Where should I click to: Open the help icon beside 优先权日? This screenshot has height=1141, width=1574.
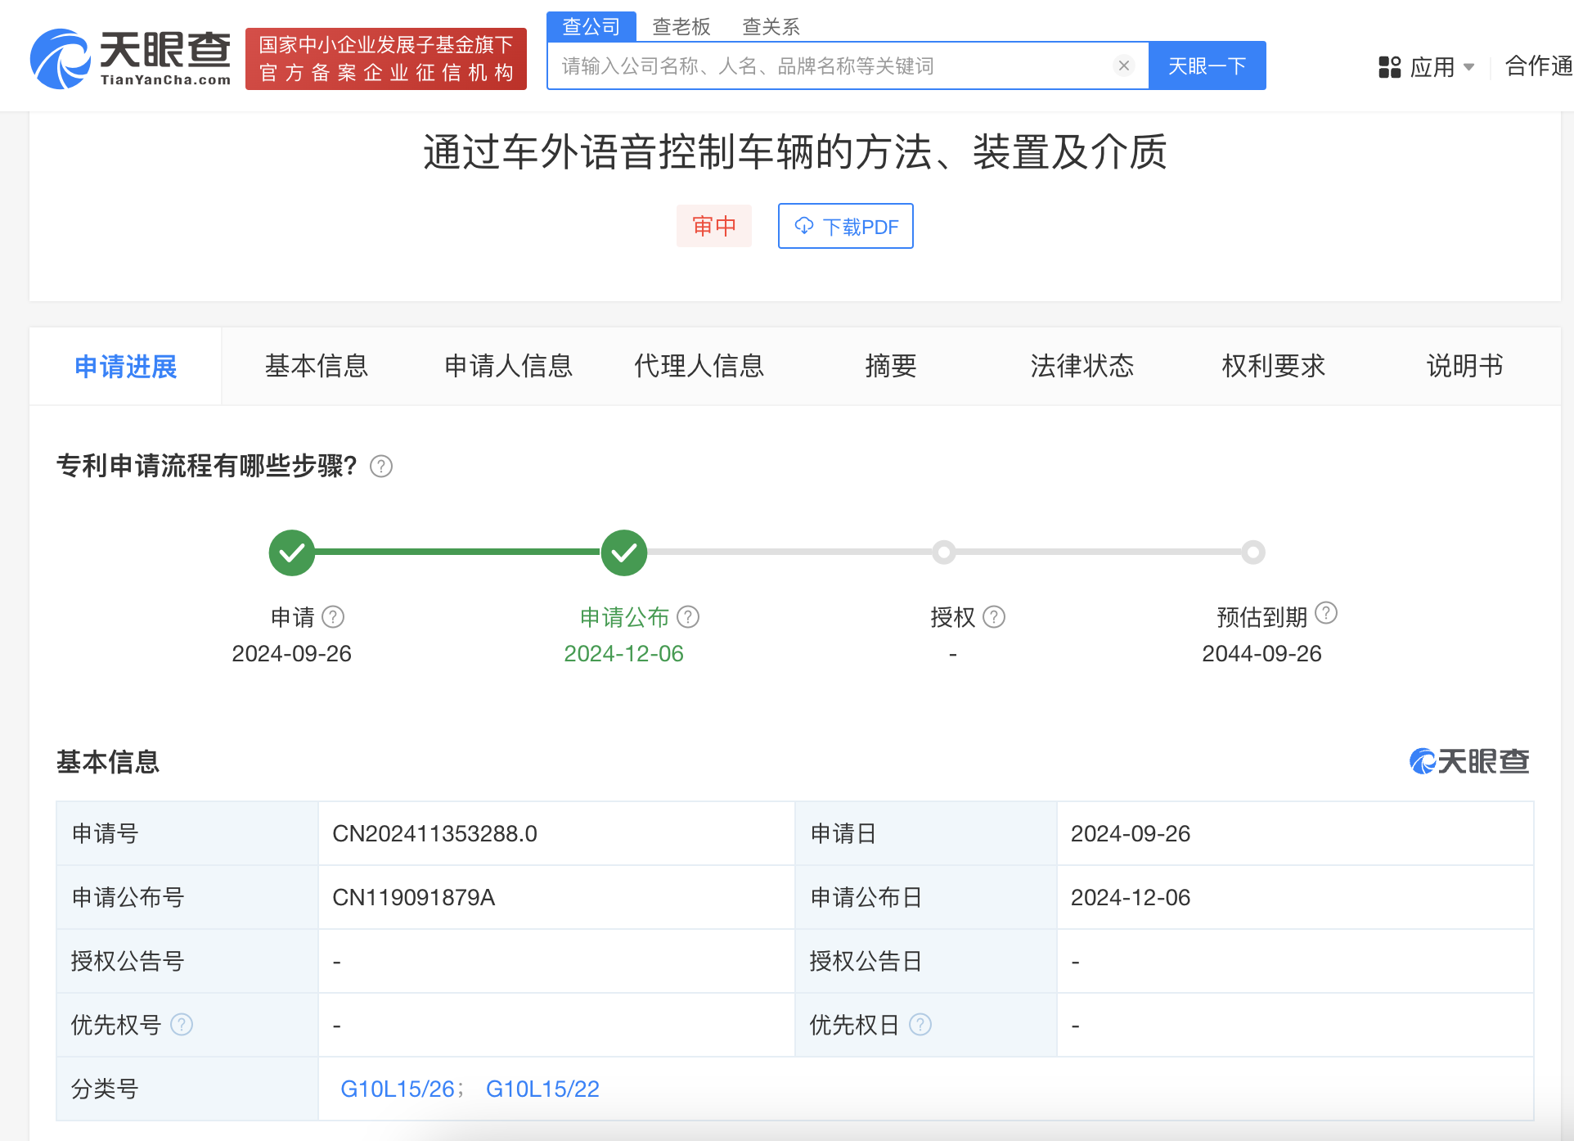pos(920,1025)
